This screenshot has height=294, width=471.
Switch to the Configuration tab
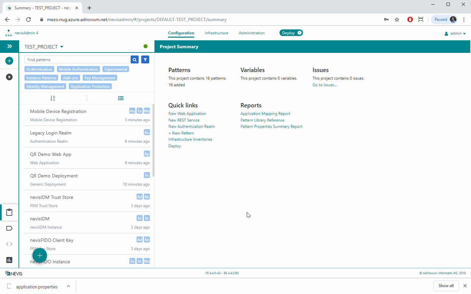pyautogui.click(x=181, y=33)
